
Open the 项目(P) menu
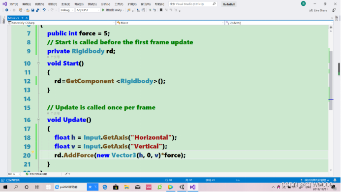tap(53, 4)
